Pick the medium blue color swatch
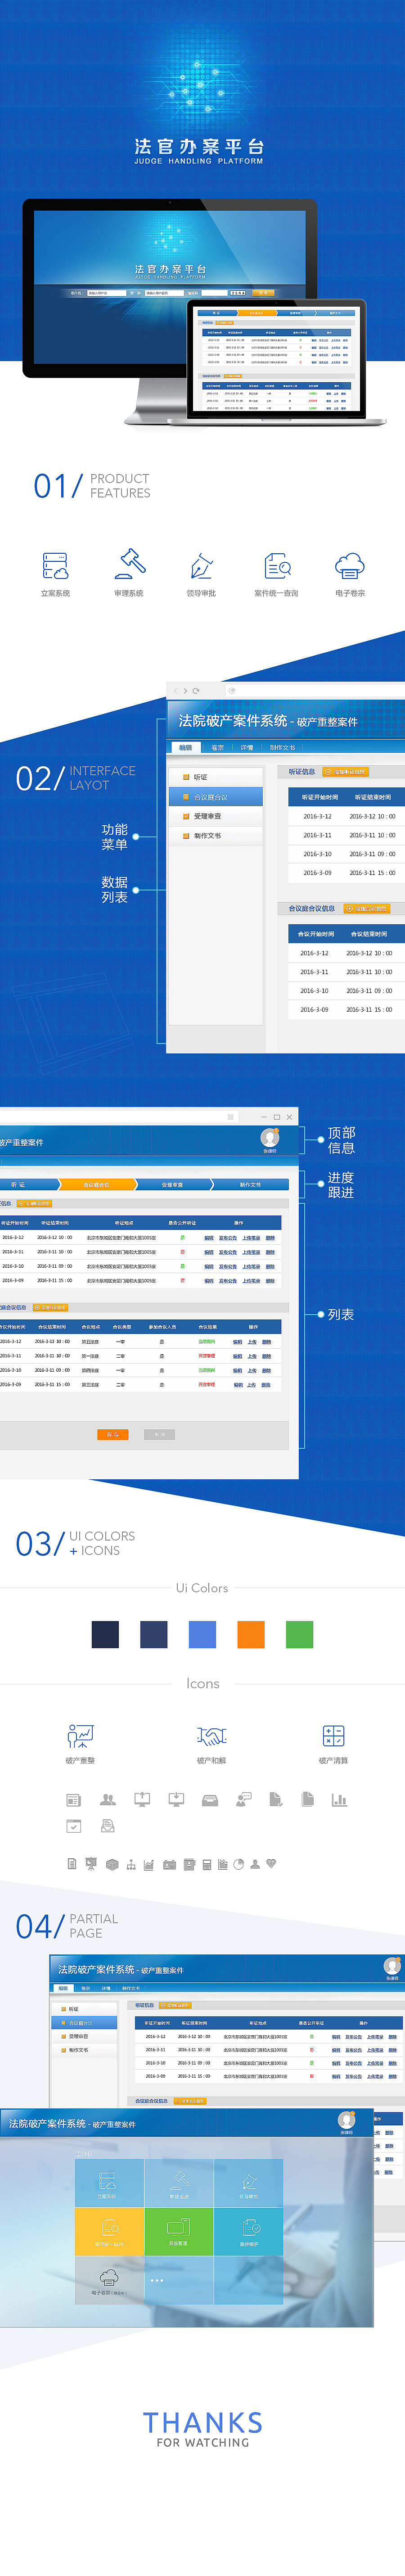Screen dimensions: 405x2576 click(x=202, y=1634)
